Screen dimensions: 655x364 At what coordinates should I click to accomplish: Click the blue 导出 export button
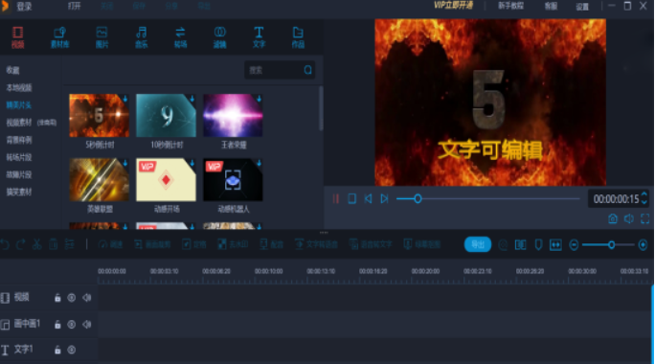click(x=478, y=244)
